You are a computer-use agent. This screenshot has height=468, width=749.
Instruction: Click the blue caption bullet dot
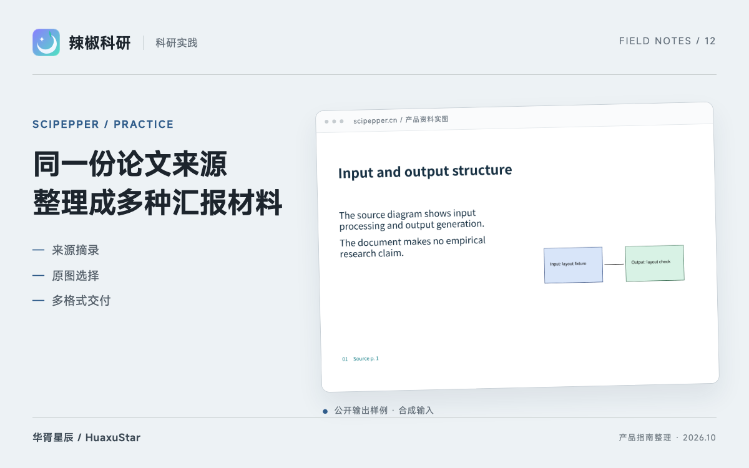point(325,411)
